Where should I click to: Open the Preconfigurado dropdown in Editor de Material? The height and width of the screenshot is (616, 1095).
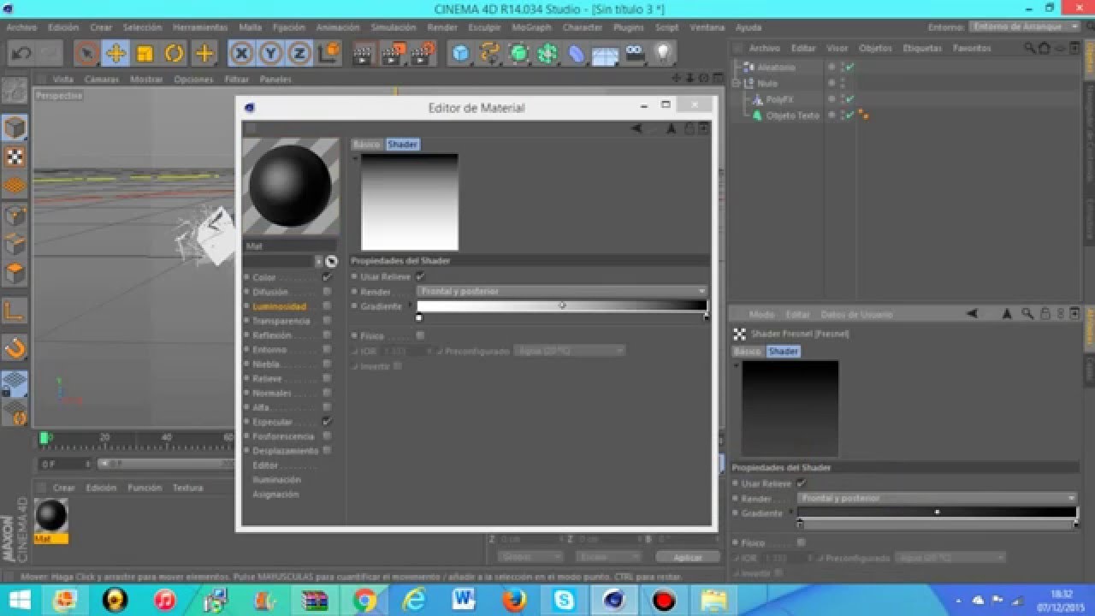[569, 351]
